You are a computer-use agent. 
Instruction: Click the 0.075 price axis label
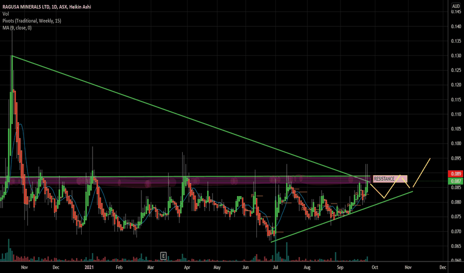(456, 216)
